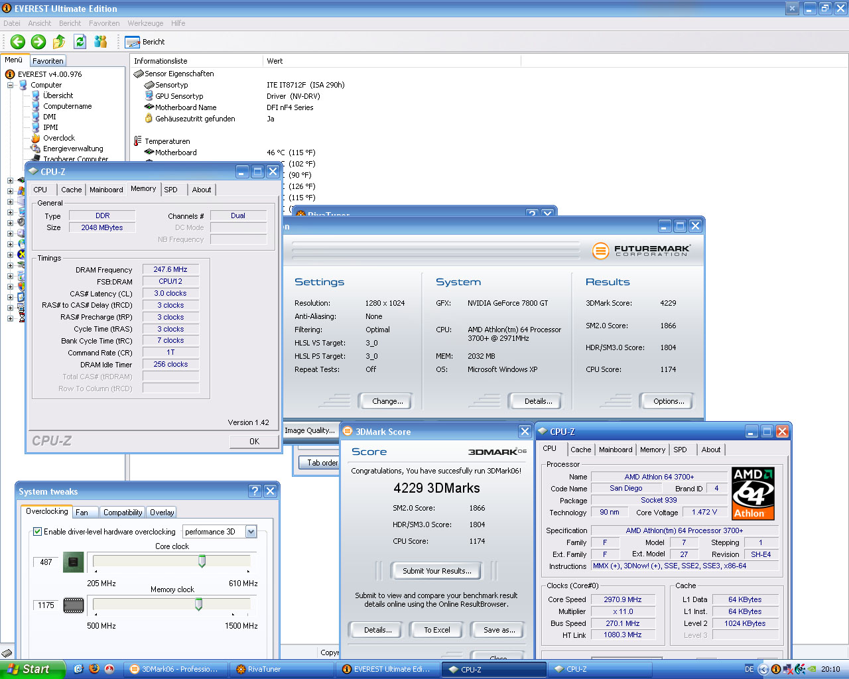Open the Hilfe menu in EVEREST
Viewport: 849px width, 679px height.
[x=178, y=23]
